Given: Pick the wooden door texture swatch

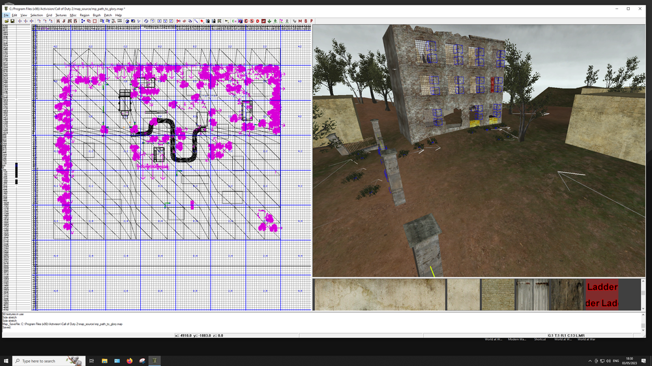Looking at the screenshot, I should pos(533,294).
